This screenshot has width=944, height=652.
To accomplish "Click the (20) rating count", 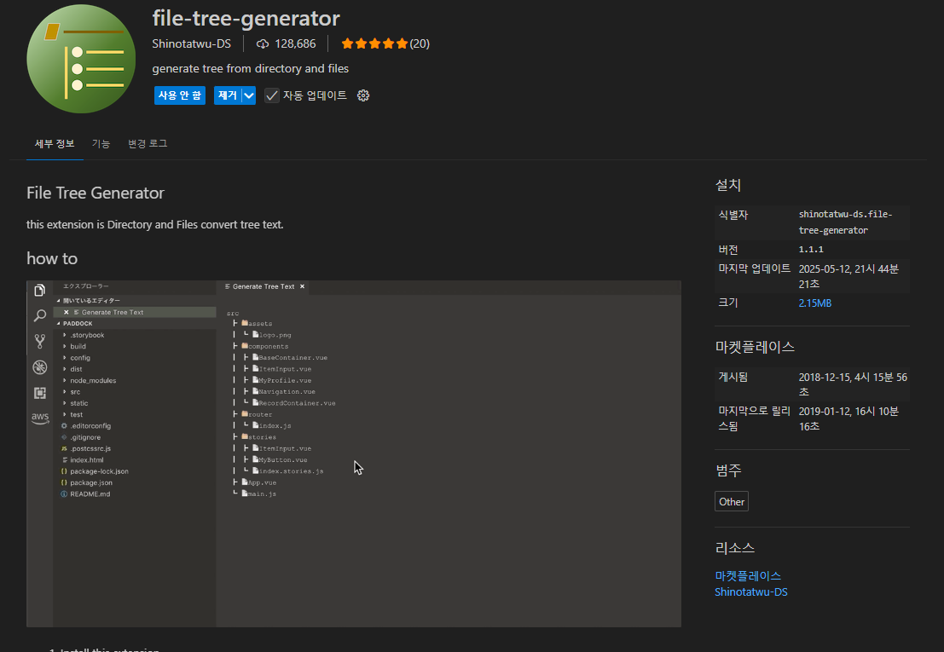I will [420, 44].
